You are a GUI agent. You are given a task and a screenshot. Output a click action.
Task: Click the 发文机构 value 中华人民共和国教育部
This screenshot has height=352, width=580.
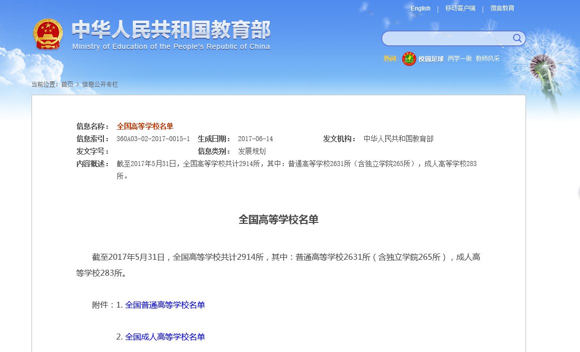tap(399, 139)
